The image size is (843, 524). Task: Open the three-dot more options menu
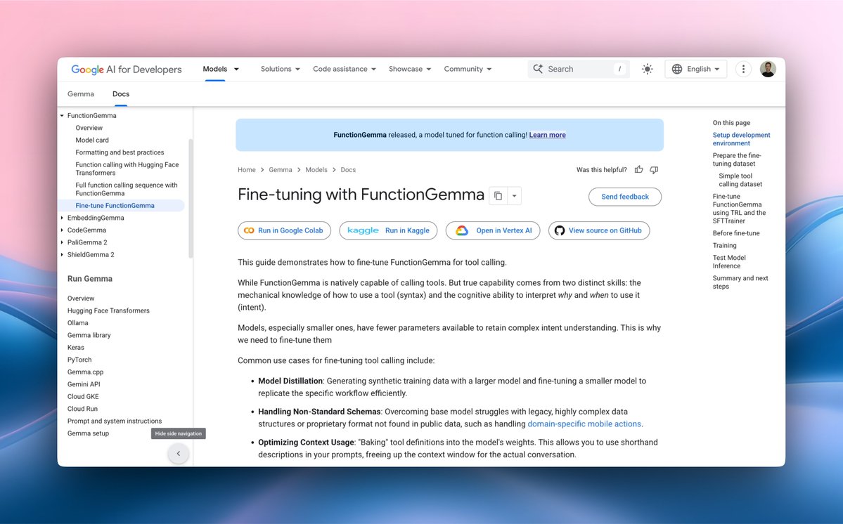click(x=743, y=69)
